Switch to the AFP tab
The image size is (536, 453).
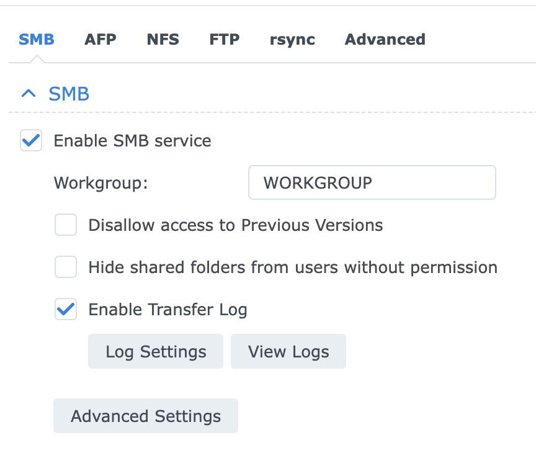pyautogui.click(x=100, y=40)
